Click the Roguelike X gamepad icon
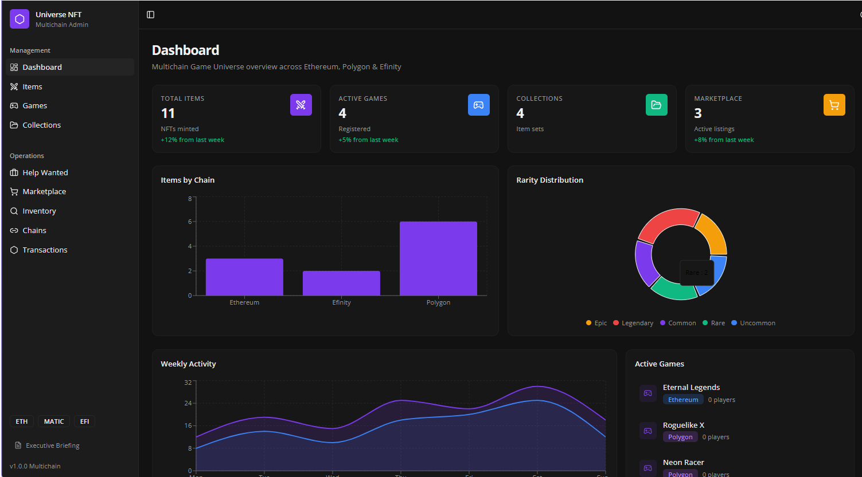Screen dimensions: 862x477 648,431
